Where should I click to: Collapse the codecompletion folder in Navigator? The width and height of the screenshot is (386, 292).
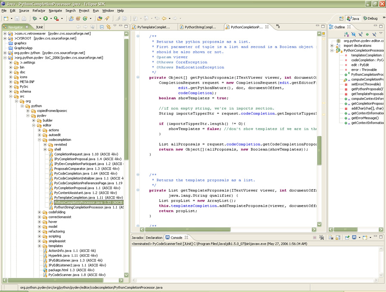point(40,140)
